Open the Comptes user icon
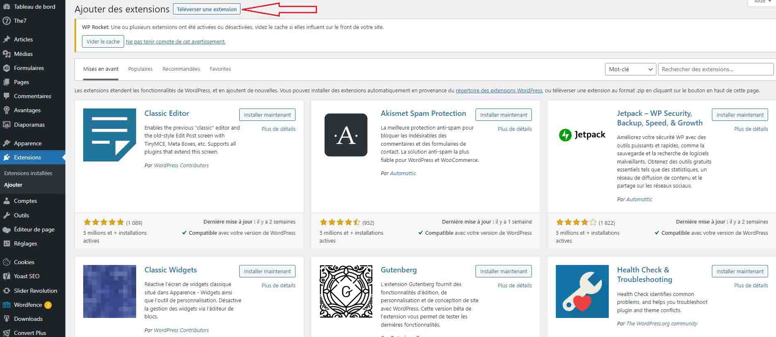 [6, 201]
